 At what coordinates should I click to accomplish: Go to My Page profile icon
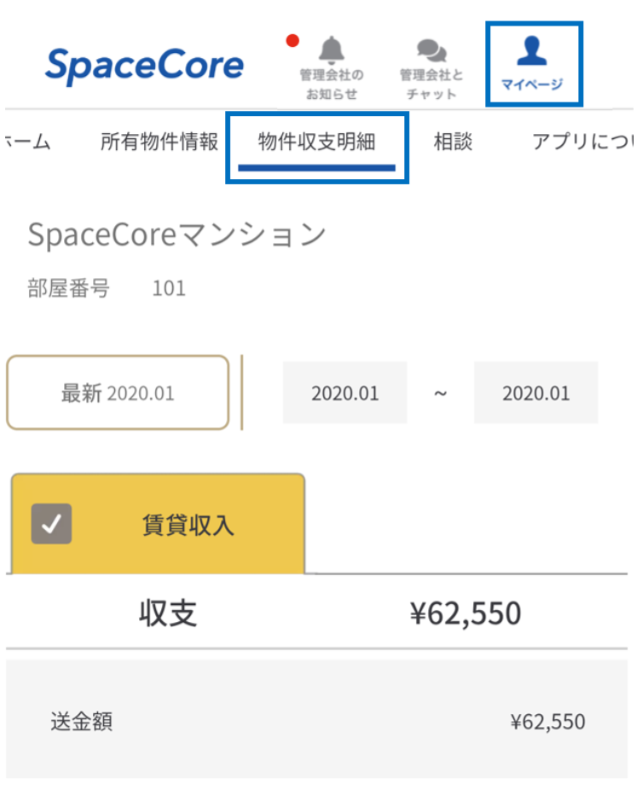tap(533, 52)
